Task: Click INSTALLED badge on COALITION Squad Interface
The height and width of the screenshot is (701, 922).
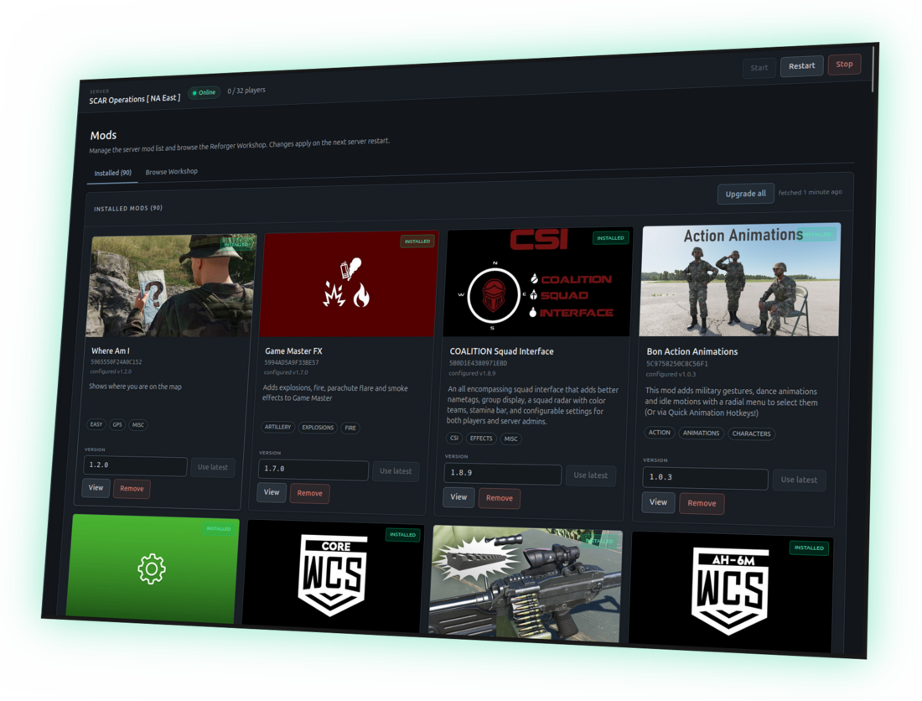Action: pyautogui.click(x=610, y=238)
